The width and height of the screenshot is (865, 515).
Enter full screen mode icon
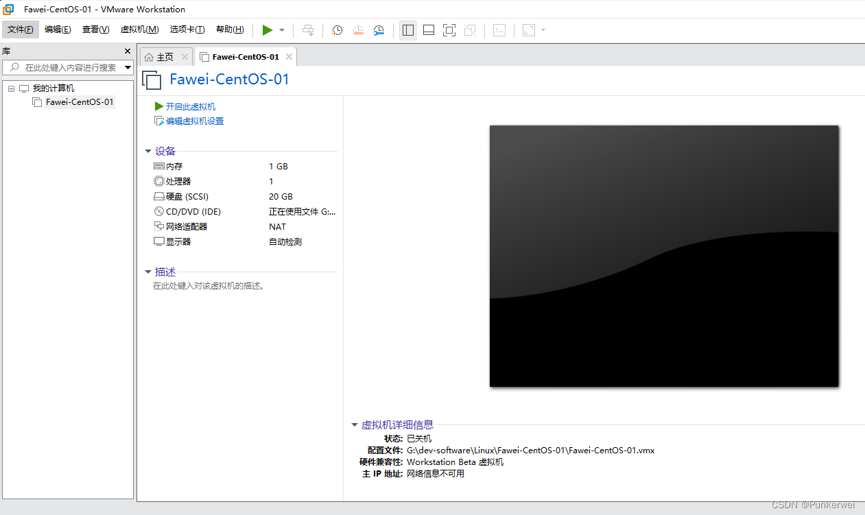click(x=449, y=30)
